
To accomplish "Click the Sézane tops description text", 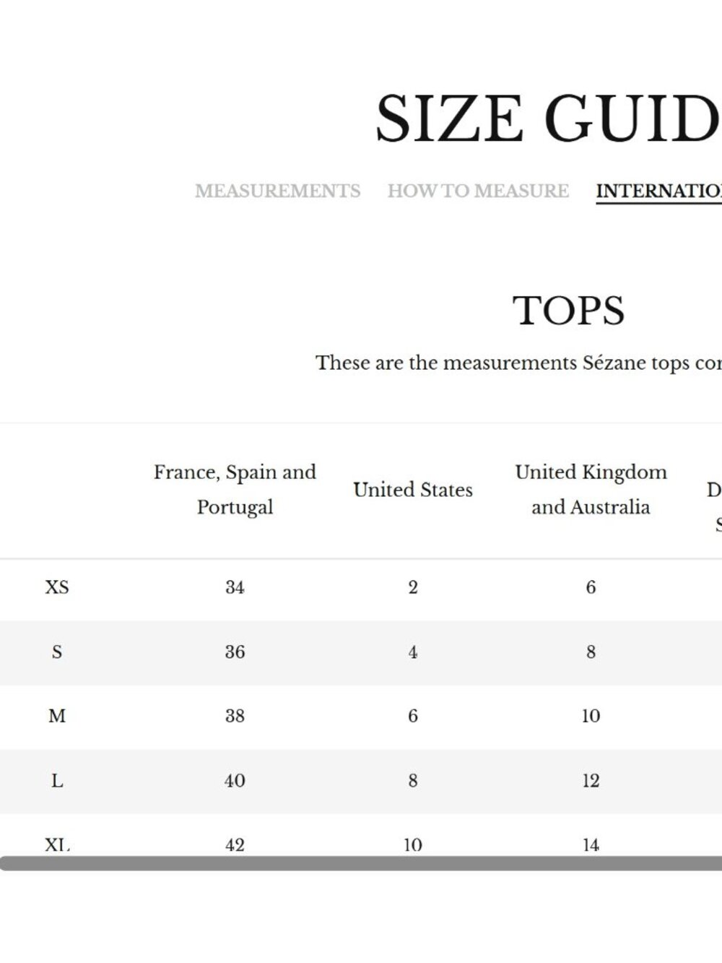I will click(x=518, y=363).
